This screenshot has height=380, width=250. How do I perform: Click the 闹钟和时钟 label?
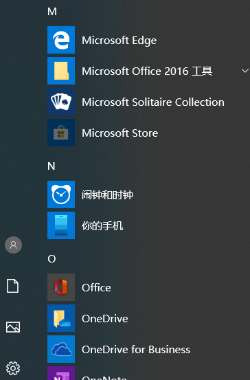pyautogui.click(x=107, y=194)
